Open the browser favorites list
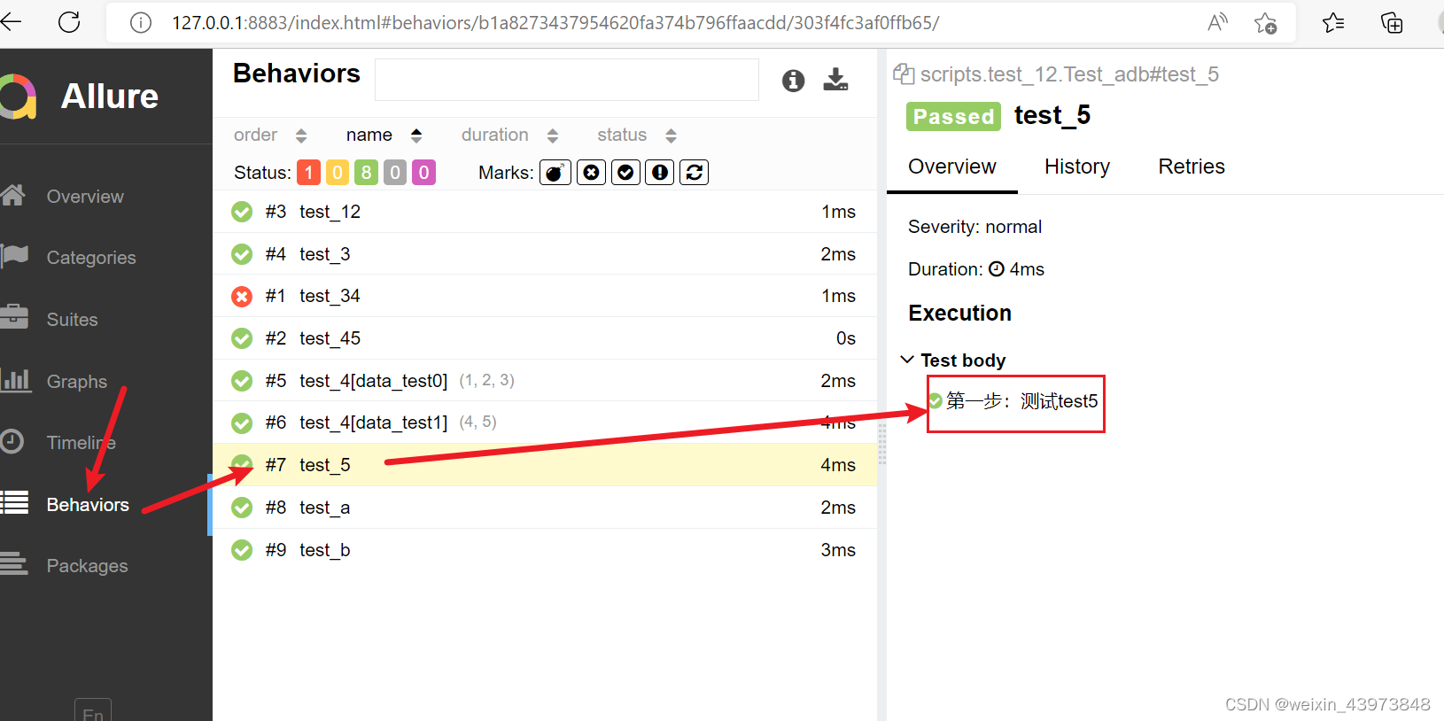1444x721 pixels. 1332,22
